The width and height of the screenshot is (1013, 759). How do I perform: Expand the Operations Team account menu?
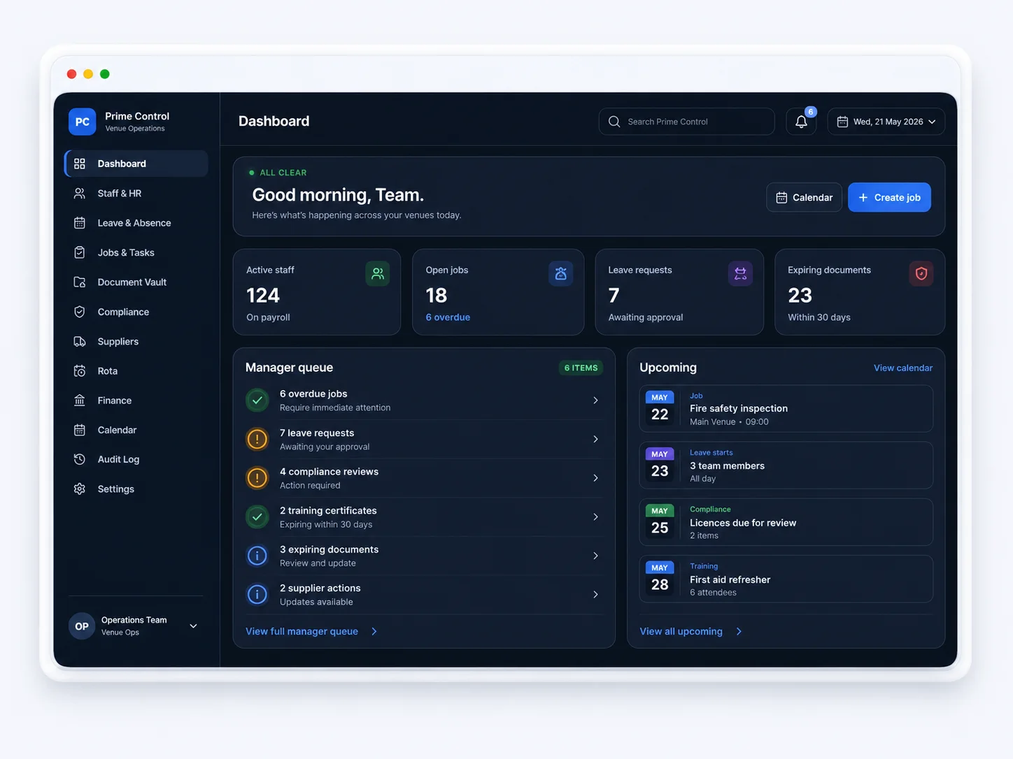194,626
